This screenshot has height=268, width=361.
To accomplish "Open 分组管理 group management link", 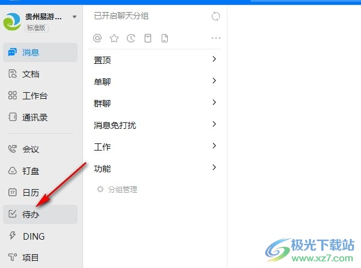I will tap(123, 190).
